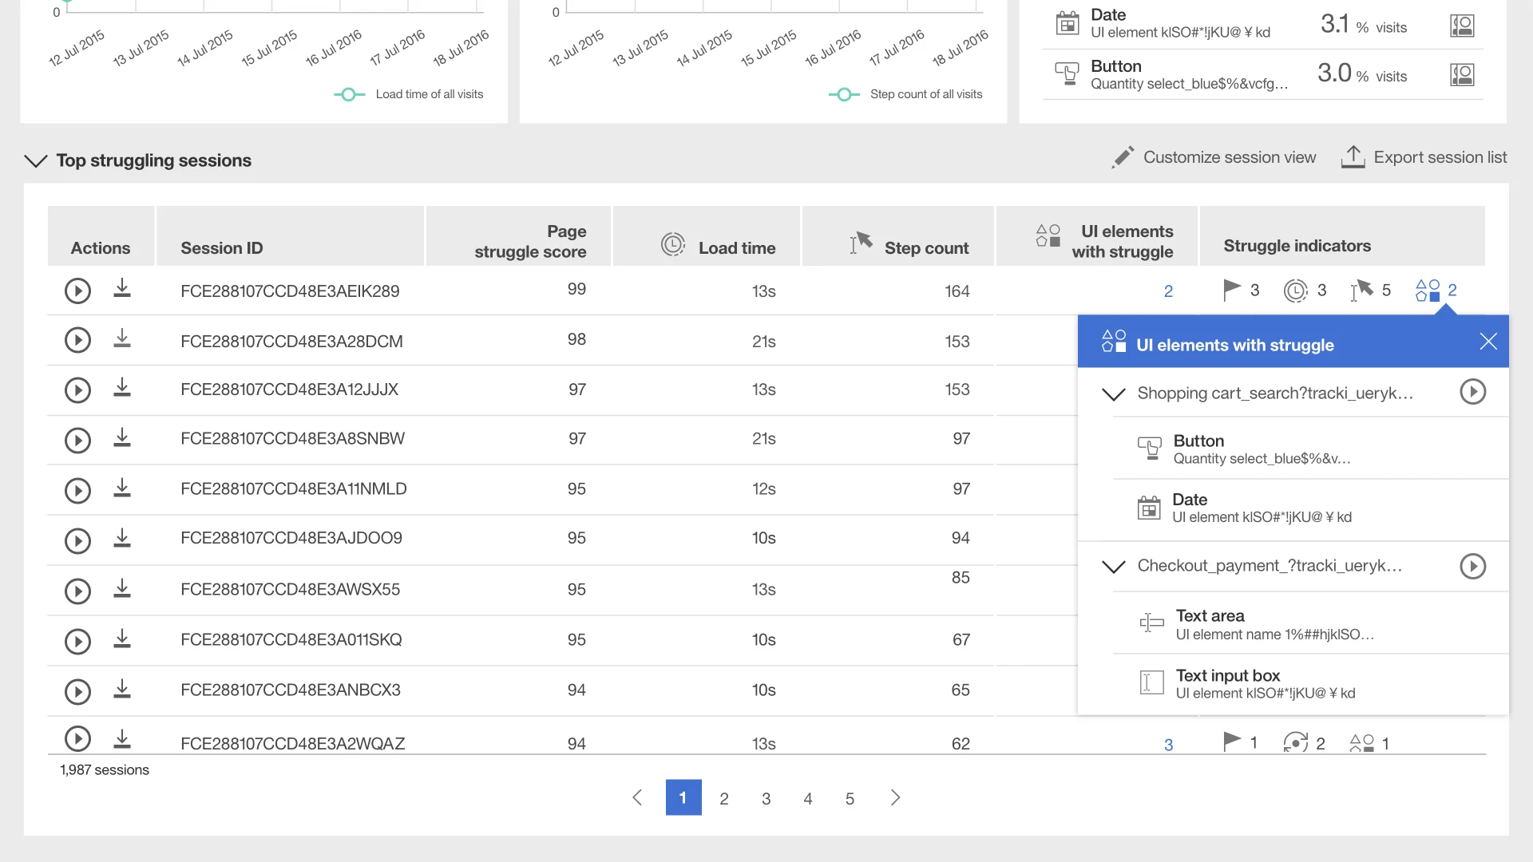Download session FCE288107CCD48E3A28DCM
The image size is (1533, 862).
tap(121, 339)
